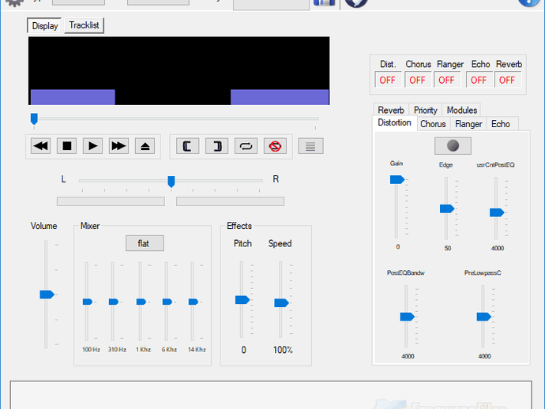Screen dimensions: 545x409
Task: Toggle the Dist. OFF effect switch
Action: (x=388, y=80)
